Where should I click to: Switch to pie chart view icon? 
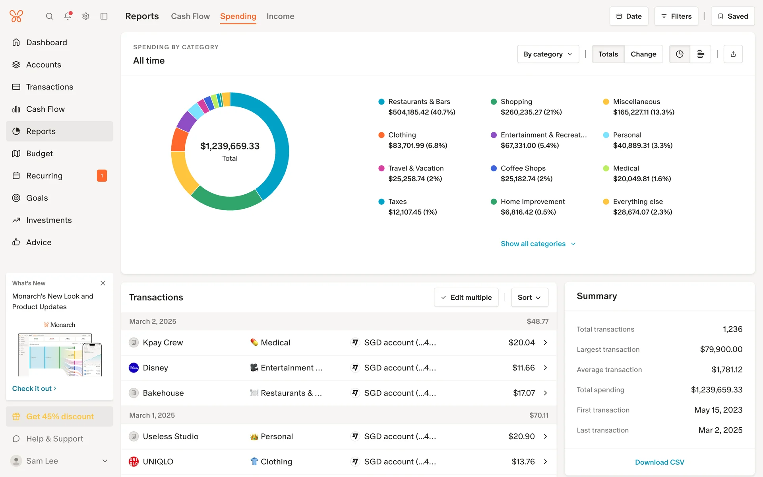(680, 54)
